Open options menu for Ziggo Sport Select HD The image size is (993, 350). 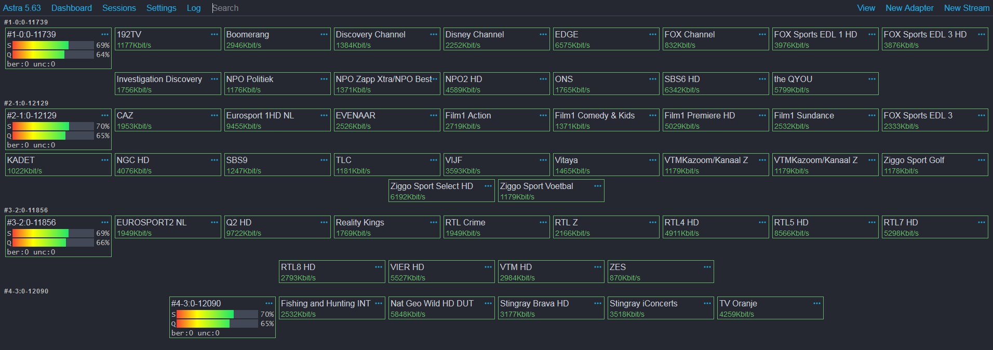488,186
